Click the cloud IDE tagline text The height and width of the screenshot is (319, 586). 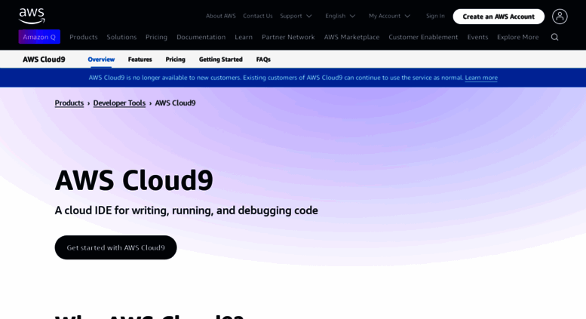[x=186, y=210]
